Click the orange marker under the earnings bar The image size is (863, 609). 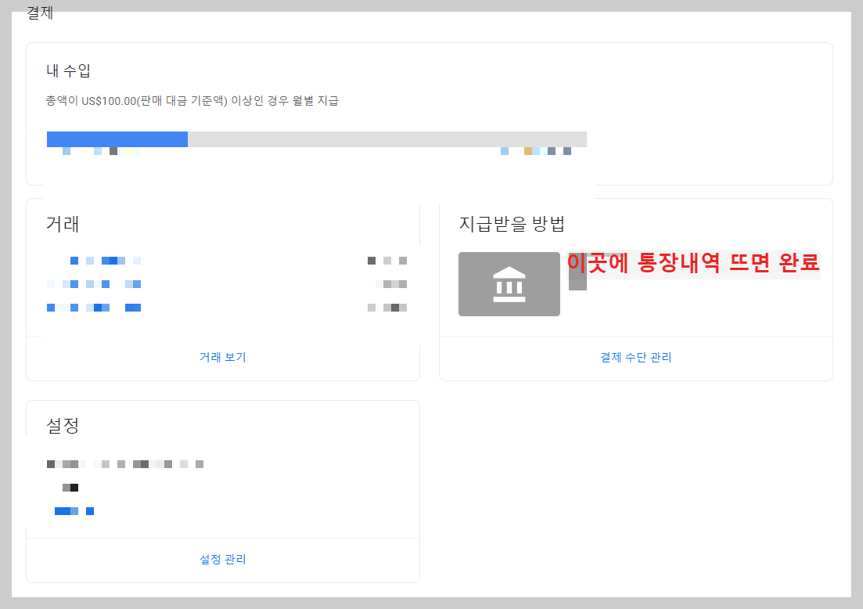coord(528,150)
